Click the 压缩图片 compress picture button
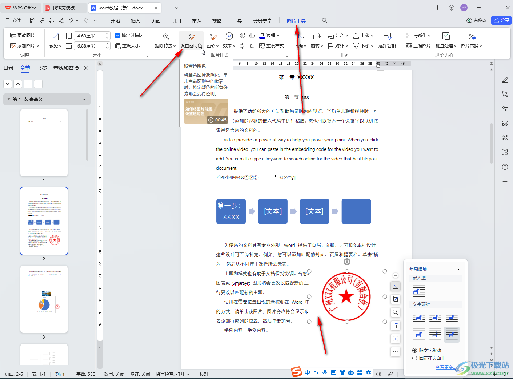 pyautogui.click(x=418, y=46)
